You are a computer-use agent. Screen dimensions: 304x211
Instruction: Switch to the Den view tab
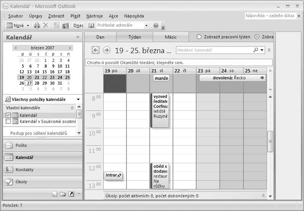100,37
